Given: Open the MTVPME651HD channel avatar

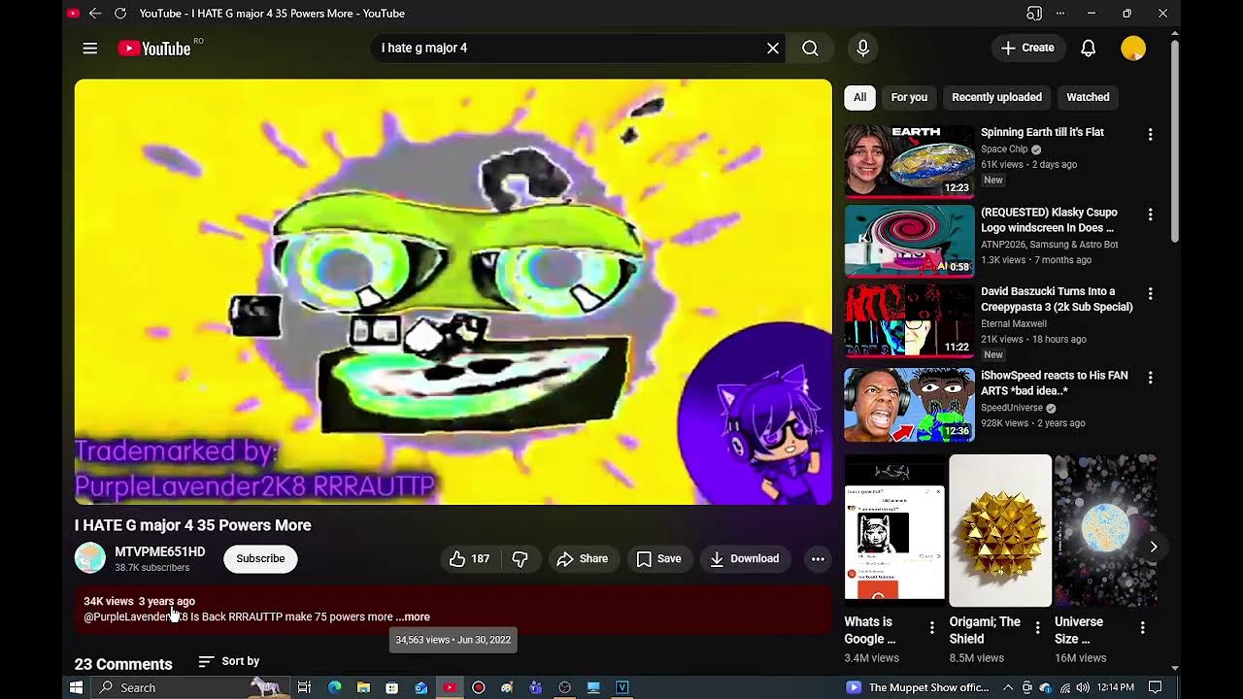Looking at the screenshot, I should 90,558.
